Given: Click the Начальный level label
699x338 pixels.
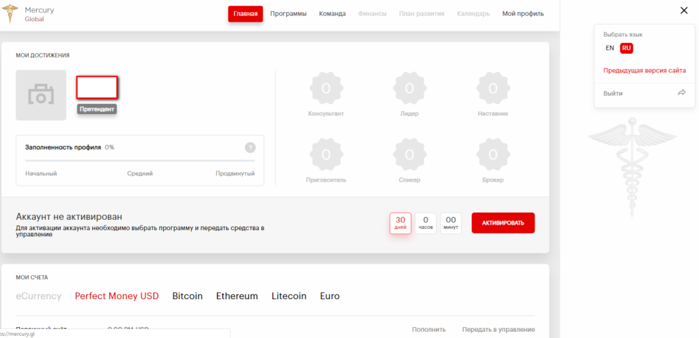Looking at the screenshot, I should (41, 173).
